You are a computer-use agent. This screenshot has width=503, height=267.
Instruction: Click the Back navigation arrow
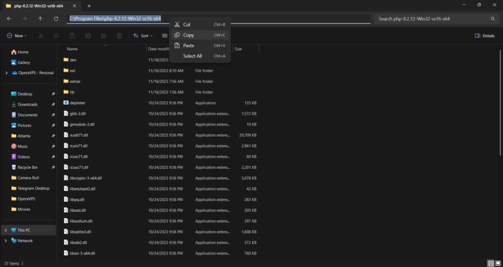click(9, 19)
